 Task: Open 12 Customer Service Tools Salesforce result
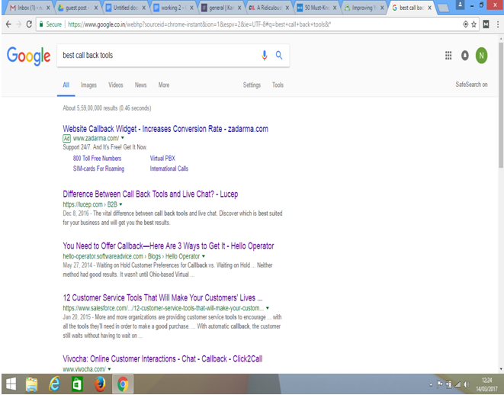(162, 298)
